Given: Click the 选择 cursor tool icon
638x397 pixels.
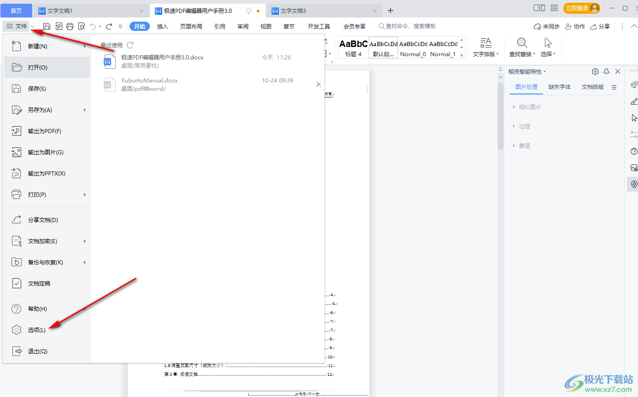Looking at the screenshot, I should (548, 43).
